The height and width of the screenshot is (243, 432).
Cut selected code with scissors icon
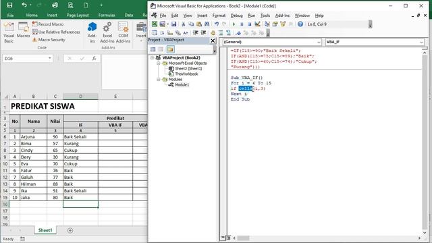pyautogui.click(x=183, y=24)
